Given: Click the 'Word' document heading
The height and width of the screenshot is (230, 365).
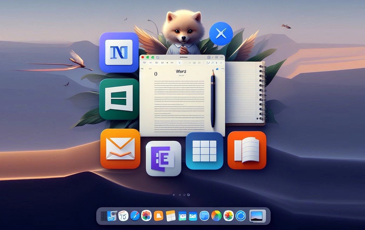Looking at the screenshot, I should click(181, 71).
